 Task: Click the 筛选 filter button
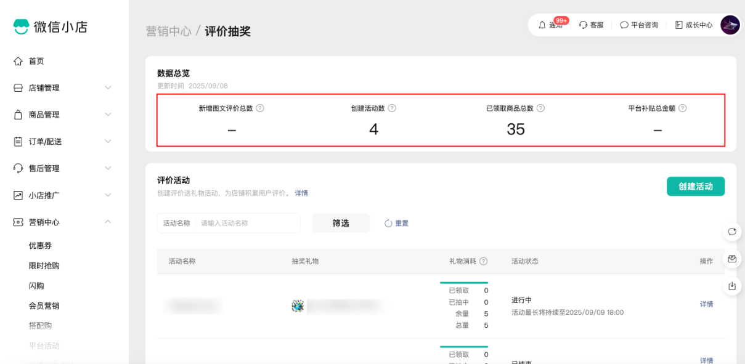(x=341, y=223)
